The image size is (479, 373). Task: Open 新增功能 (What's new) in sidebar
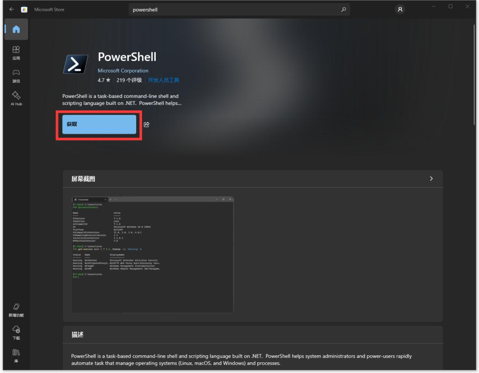point(16,310)
